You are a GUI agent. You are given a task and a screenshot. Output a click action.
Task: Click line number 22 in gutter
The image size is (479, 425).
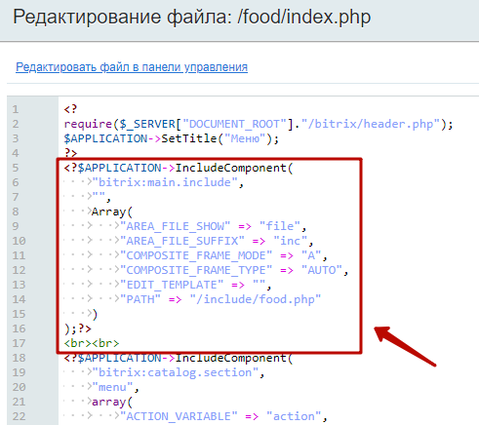(x=19, y=416)
